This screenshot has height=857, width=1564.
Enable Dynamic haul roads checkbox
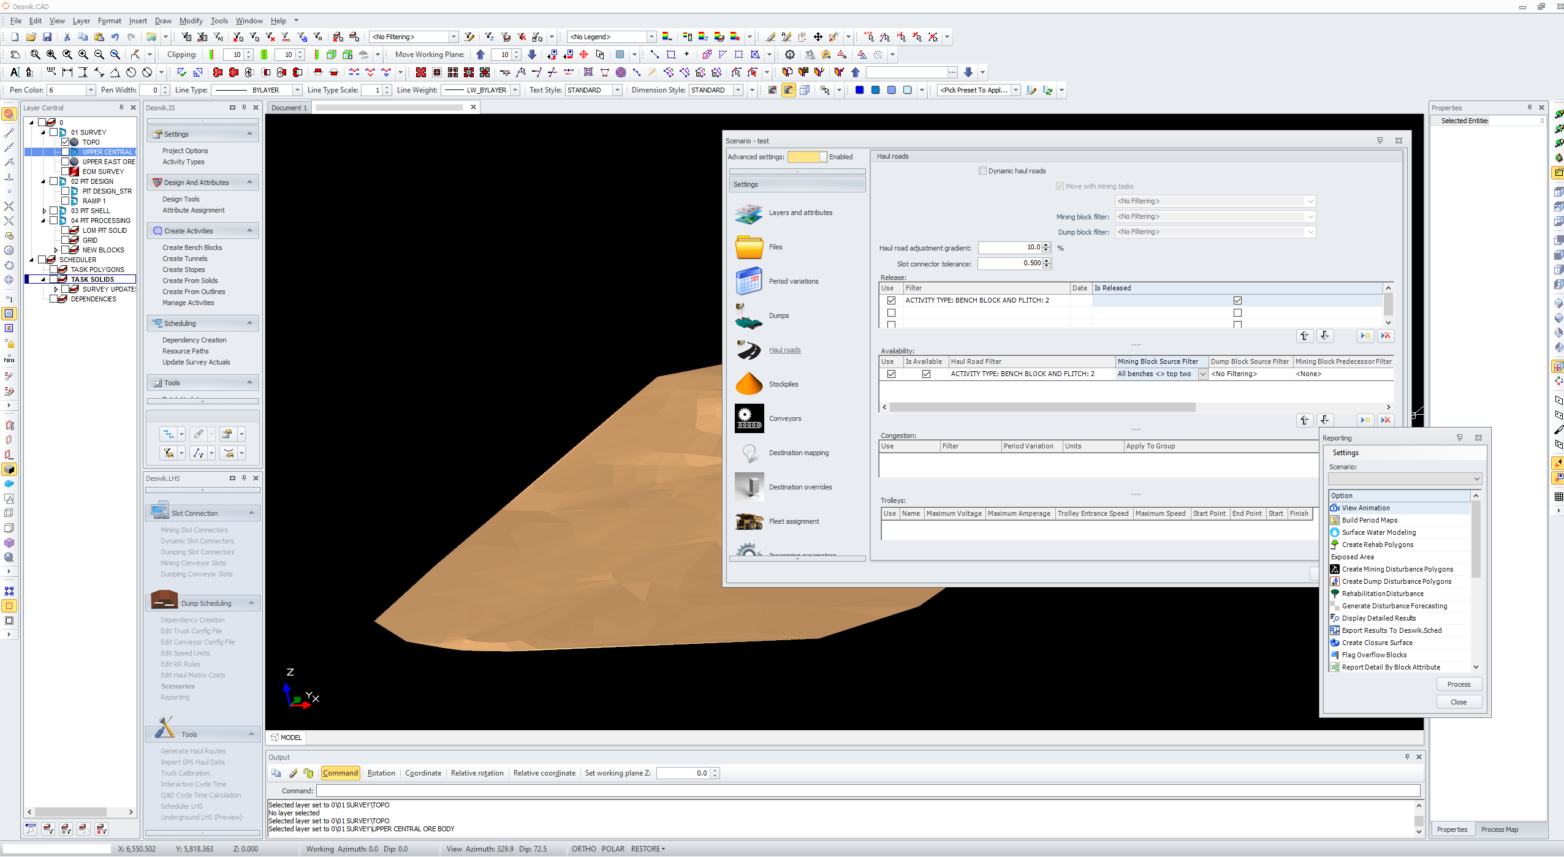[x=982, y=171]
